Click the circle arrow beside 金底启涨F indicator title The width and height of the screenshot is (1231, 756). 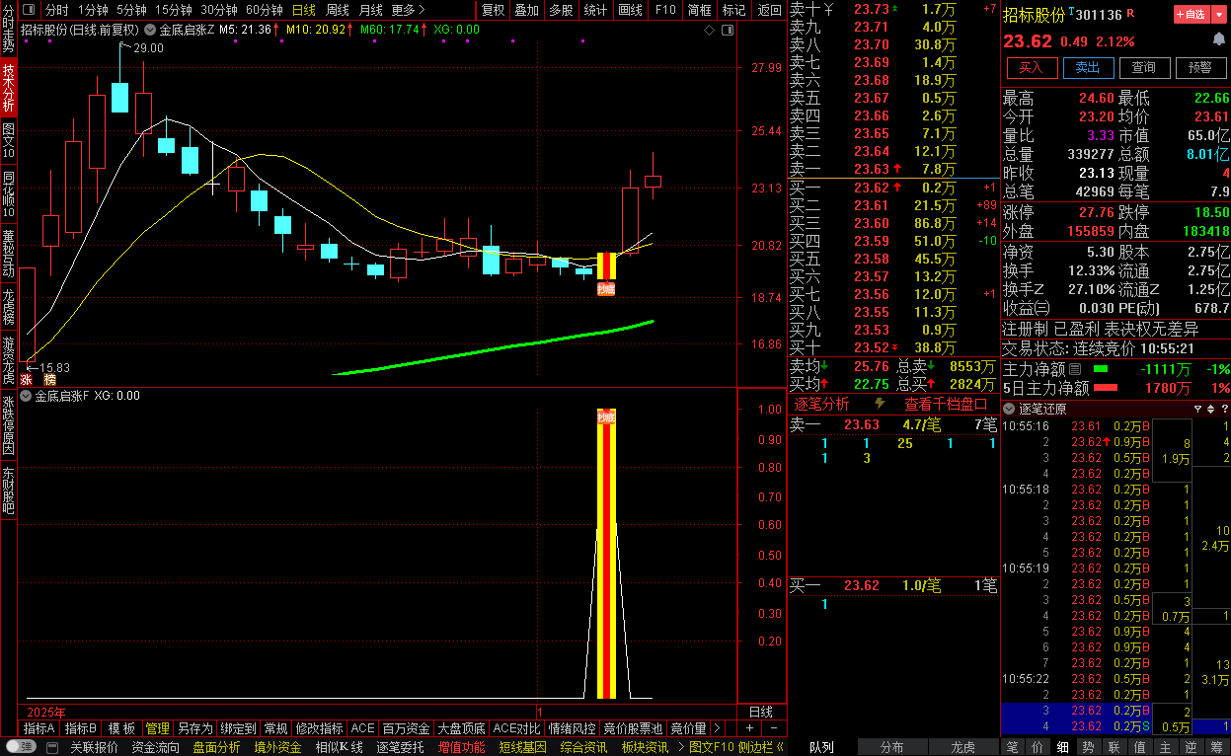click(x=26, y=396)
